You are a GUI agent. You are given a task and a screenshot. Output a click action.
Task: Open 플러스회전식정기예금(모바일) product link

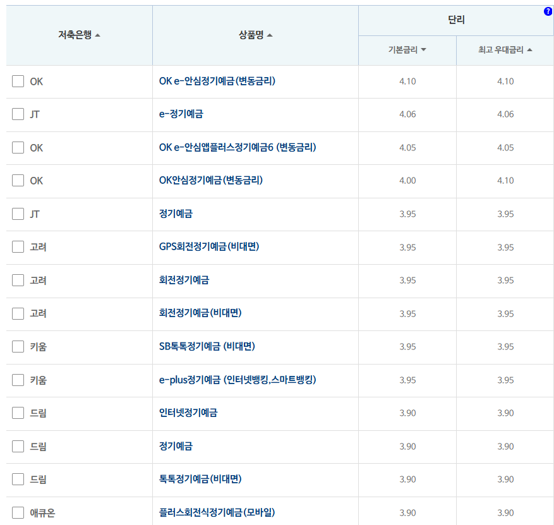pyautogui.click(x=217, y=512)
